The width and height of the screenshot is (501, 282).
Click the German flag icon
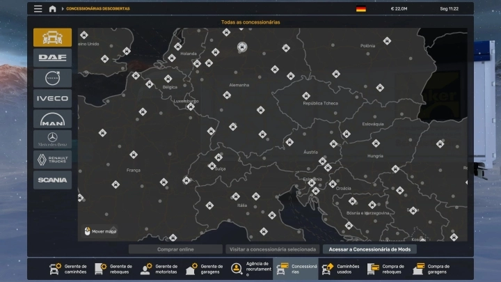[361, 8]
